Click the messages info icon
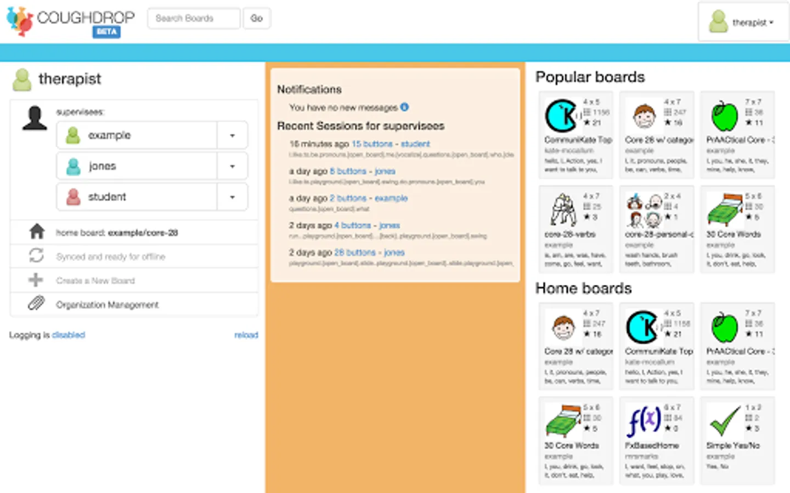This screenshot has height=493, width=790. click(404, 107)
